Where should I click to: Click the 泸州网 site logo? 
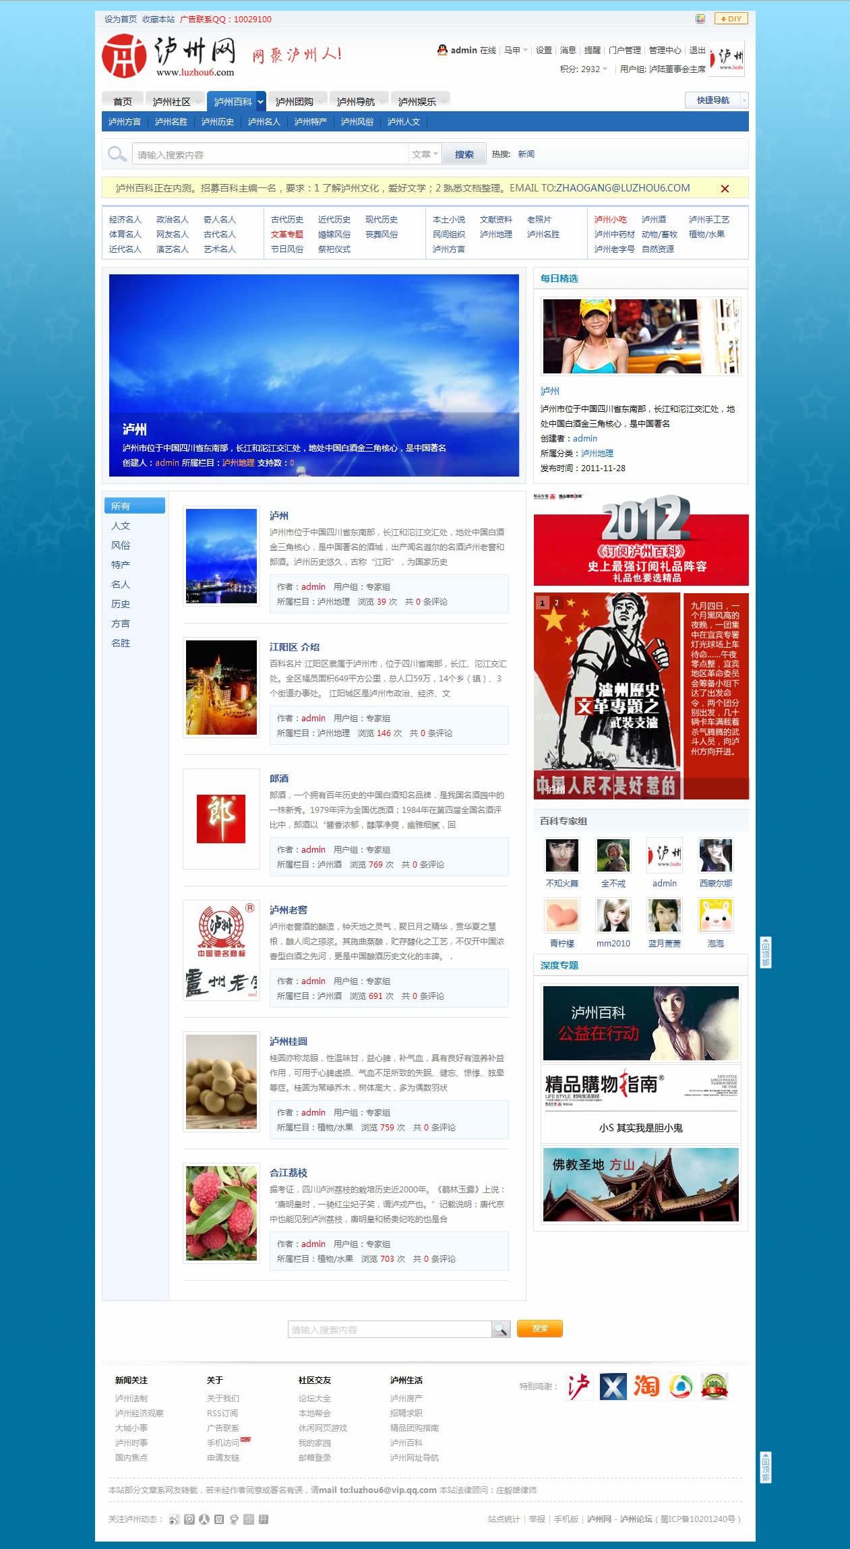pos(169,57)
